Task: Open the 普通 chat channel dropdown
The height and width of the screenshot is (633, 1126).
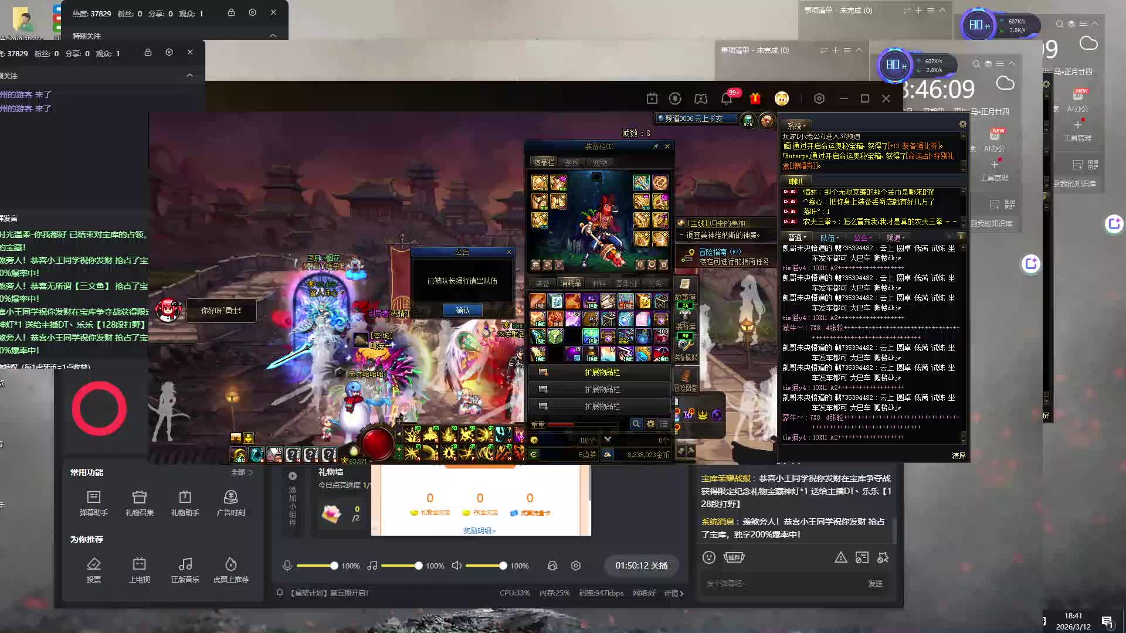Action: [796, 237]
